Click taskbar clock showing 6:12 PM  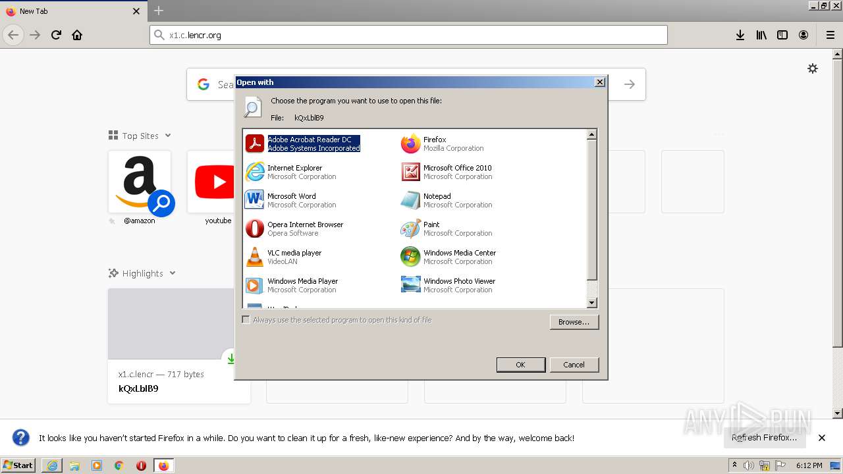809,465
